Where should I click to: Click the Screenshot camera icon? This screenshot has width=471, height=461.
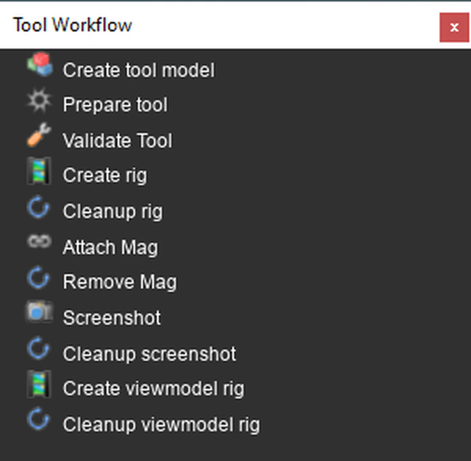[x=39, y=314]
